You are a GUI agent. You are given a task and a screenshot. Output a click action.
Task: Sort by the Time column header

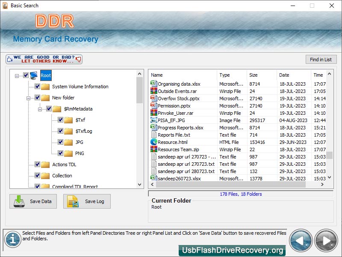point(318,75)
